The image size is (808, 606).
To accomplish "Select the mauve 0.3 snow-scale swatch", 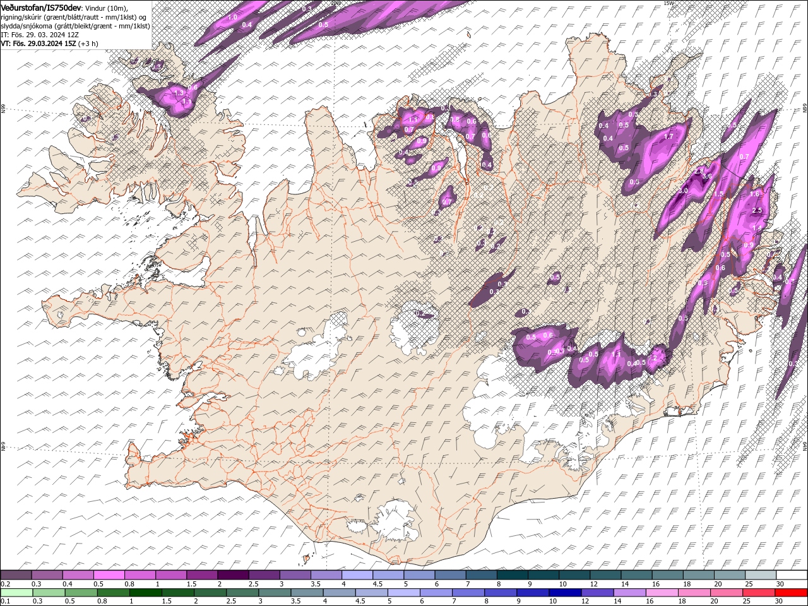I will [47, 575].
